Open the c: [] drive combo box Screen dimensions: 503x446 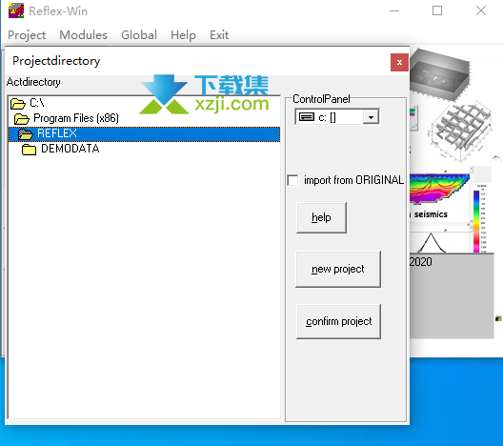(337, 117)
